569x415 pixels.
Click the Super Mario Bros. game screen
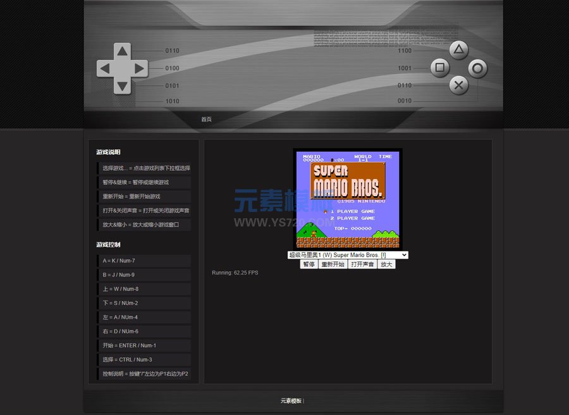(348, 199)
